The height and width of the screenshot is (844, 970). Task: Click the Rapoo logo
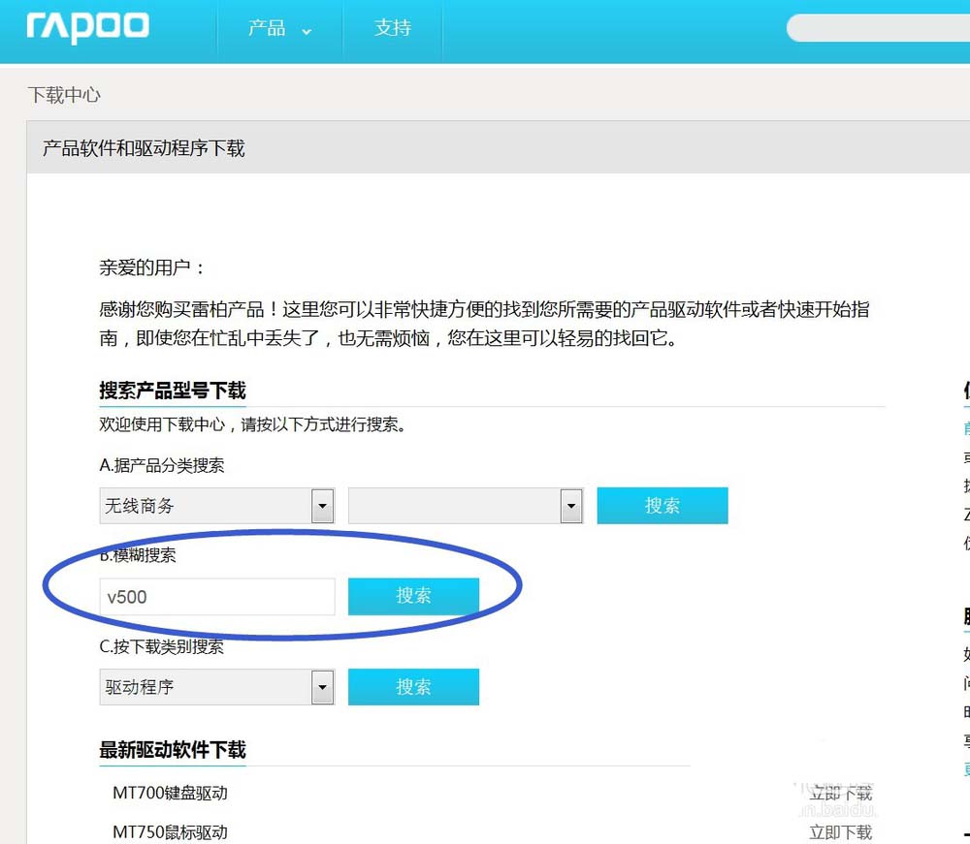click(87, 27)
